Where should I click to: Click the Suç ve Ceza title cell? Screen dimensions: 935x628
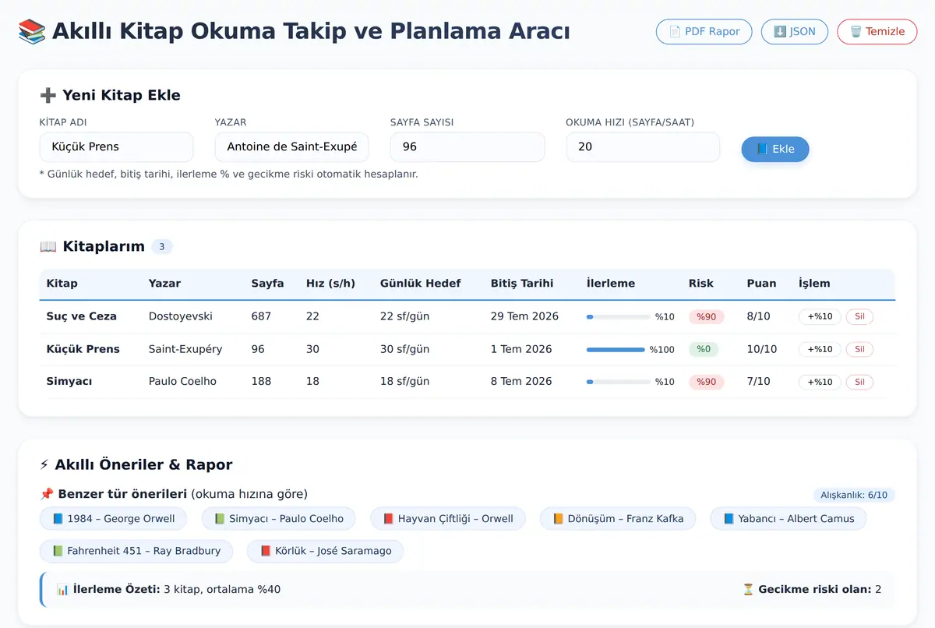(82, 317)
